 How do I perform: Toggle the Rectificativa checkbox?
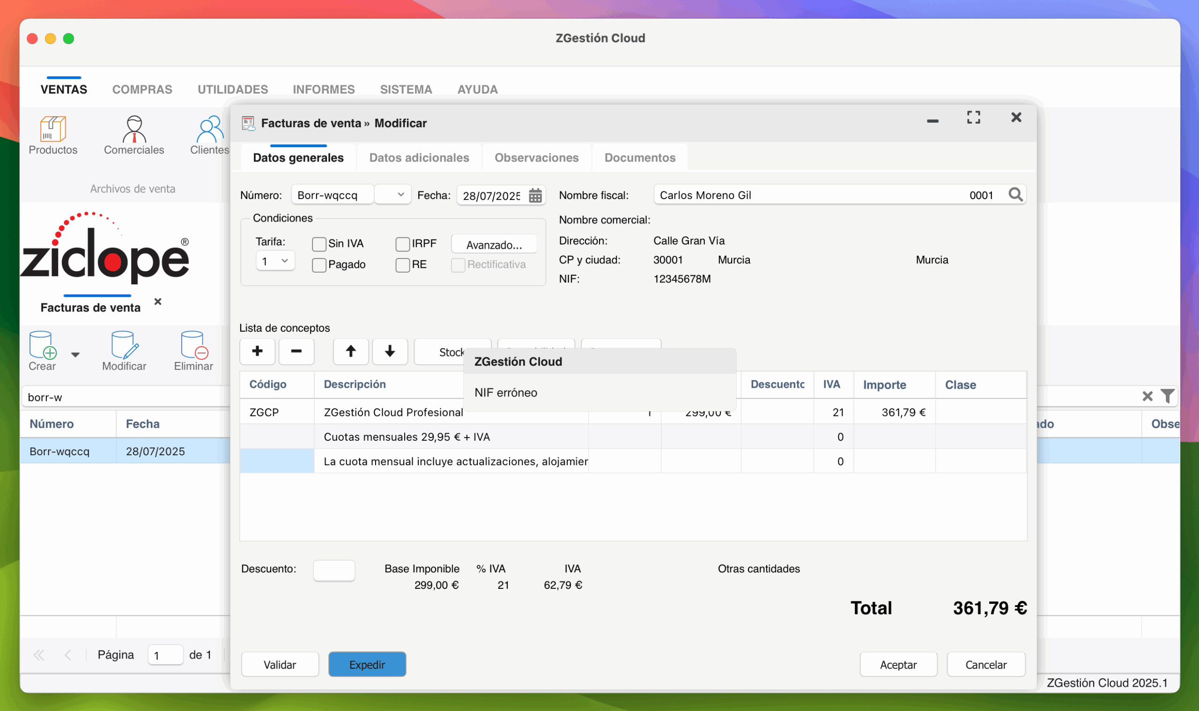pyautogui.click(x=458, y=265)
